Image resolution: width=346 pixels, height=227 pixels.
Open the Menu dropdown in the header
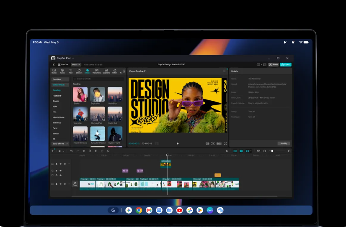(76, 64)
